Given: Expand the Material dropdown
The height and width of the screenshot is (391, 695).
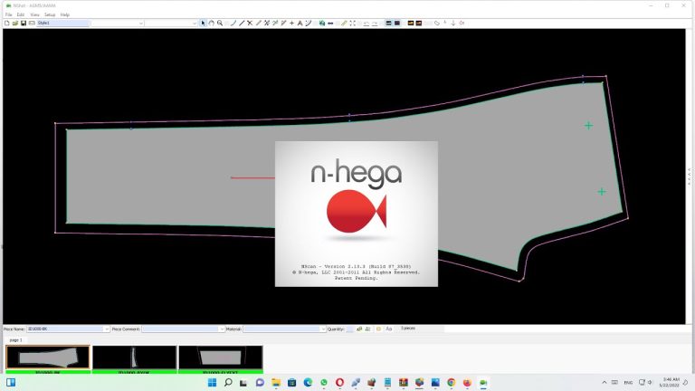Looking at the screenshot, I should tap(323, 329).
